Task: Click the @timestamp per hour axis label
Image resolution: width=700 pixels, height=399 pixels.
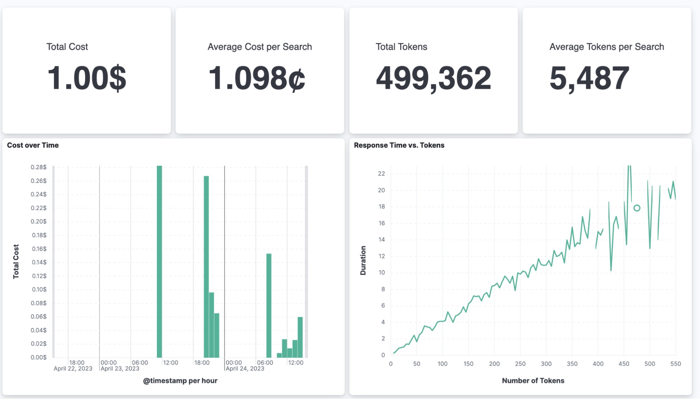Action: pos(180,380)
